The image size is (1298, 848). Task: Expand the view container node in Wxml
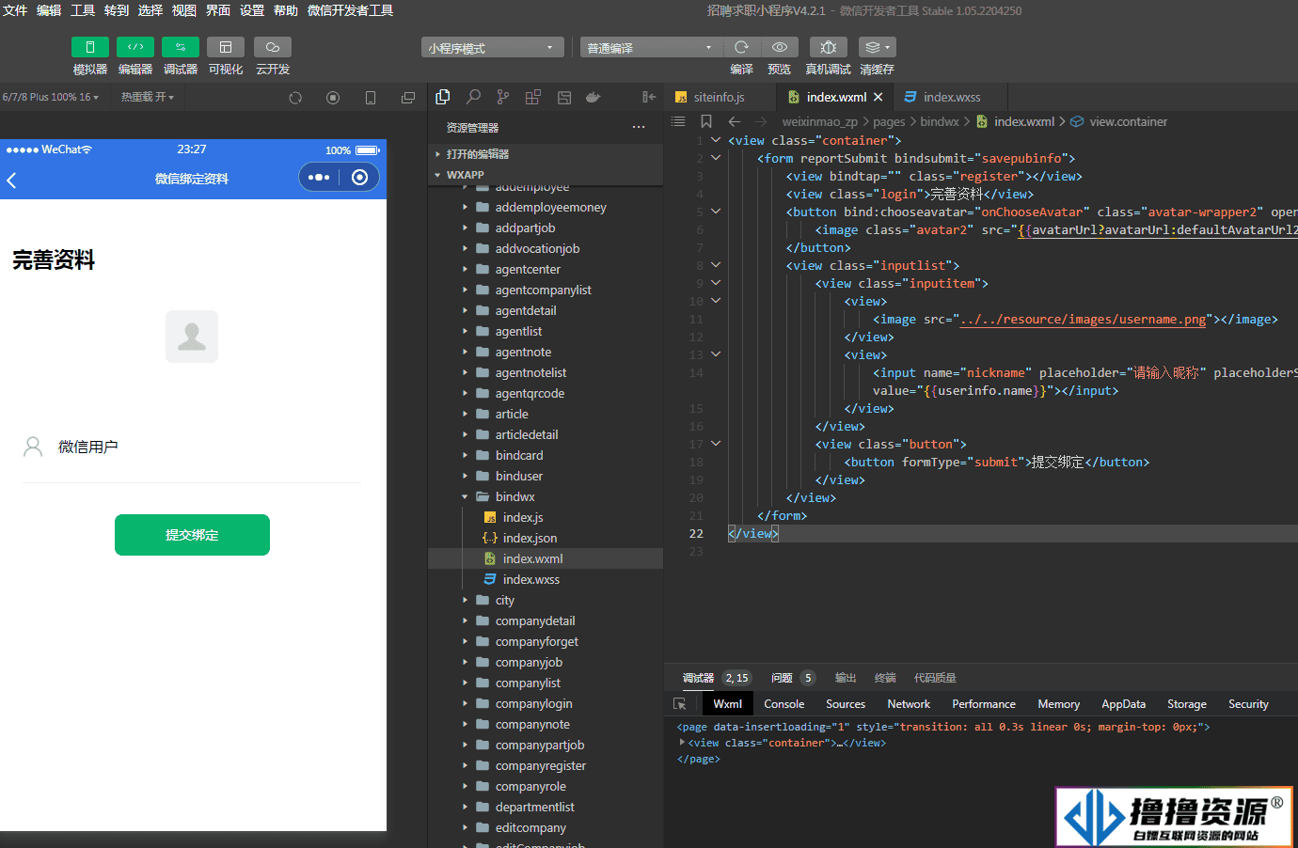(682, 743)
